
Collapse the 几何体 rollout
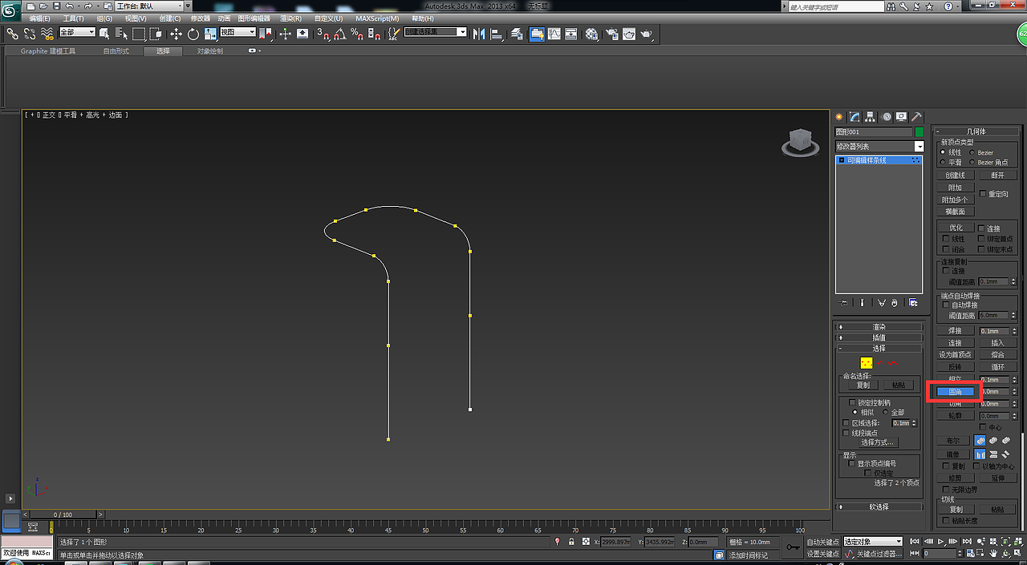coord(976,131)
